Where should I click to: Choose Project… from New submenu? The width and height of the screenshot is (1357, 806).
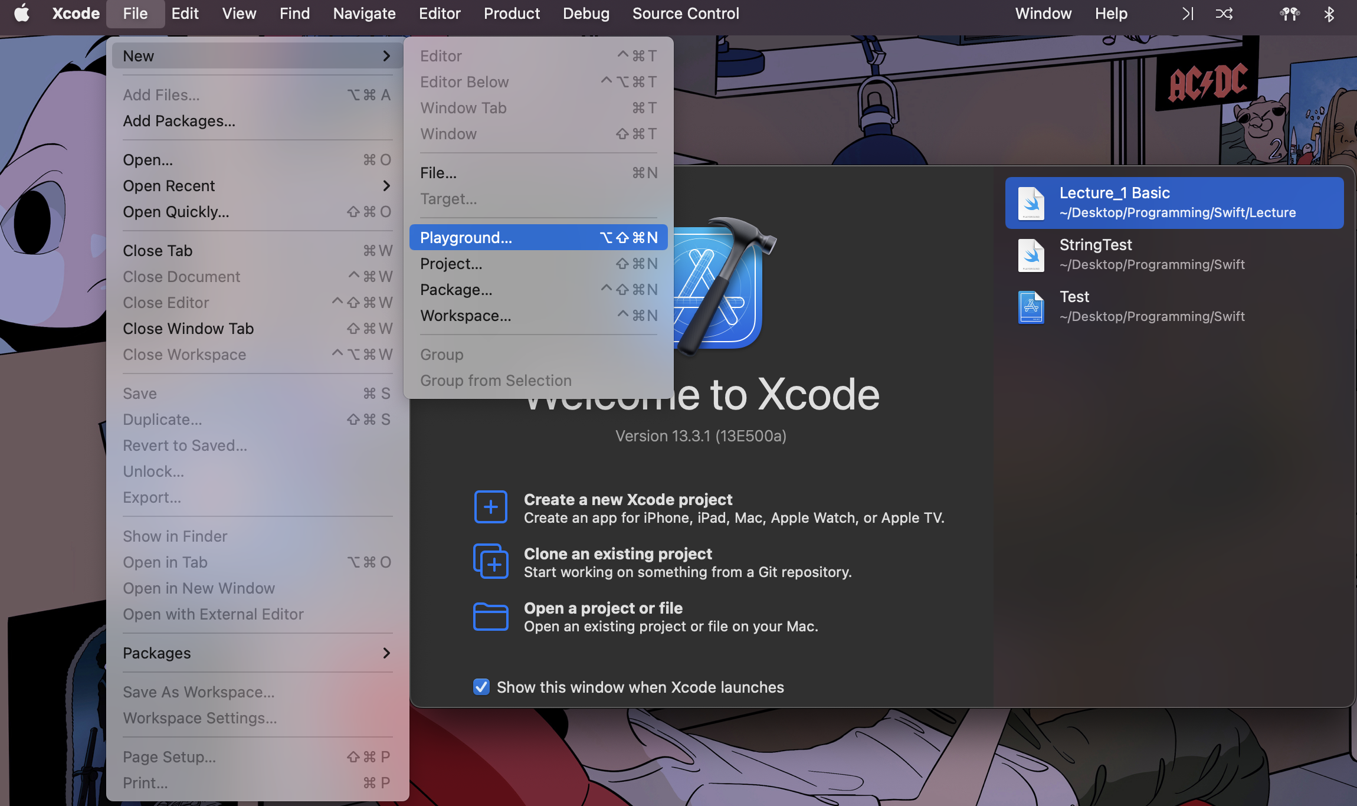pyautogui.click(x=539, y=264)
